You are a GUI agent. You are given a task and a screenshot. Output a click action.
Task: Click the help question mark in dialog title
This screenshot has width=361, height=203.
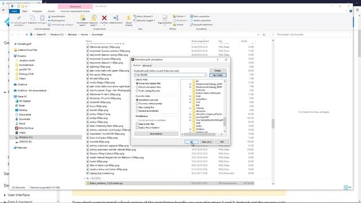218,60
